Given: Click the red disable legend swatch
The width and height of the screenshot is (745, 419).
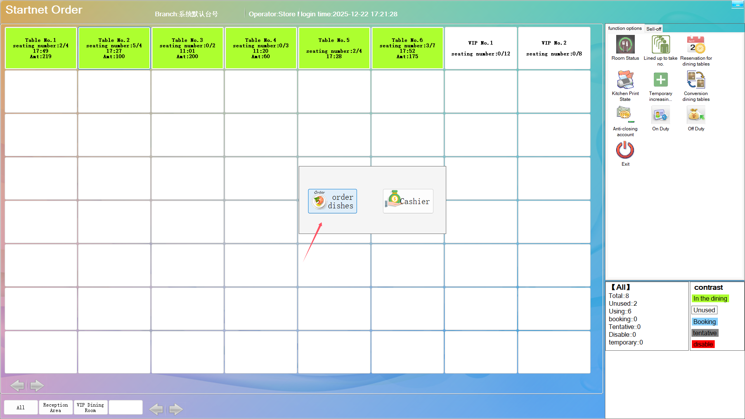Looking at the screenshot, I should tap(703, 344).
